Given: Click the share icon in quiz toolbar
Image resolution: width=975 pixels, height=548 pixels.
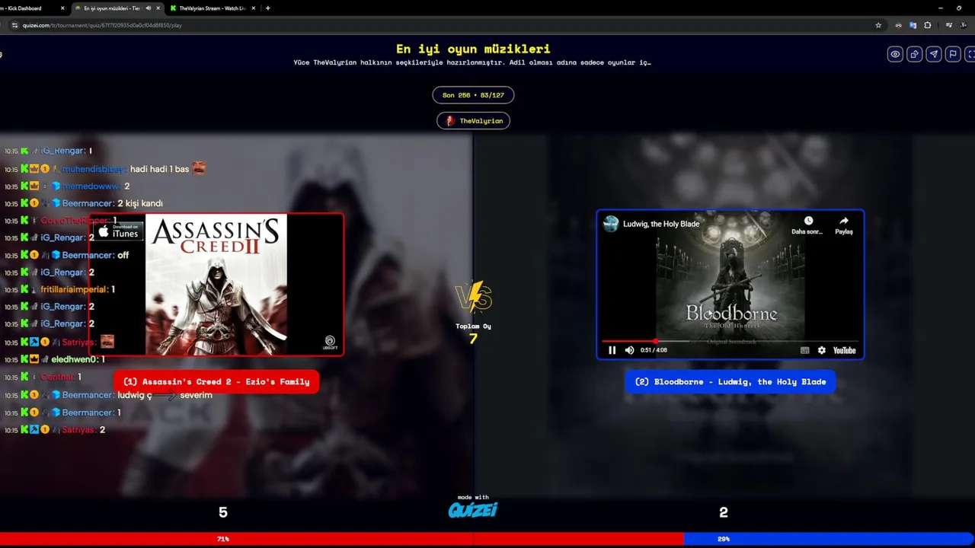Looking at the screenshot, I should 914,54.
